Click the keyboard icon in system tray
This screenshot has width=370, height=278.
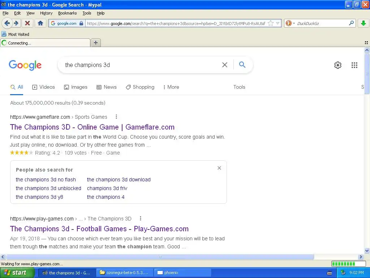tap(330, 273)
